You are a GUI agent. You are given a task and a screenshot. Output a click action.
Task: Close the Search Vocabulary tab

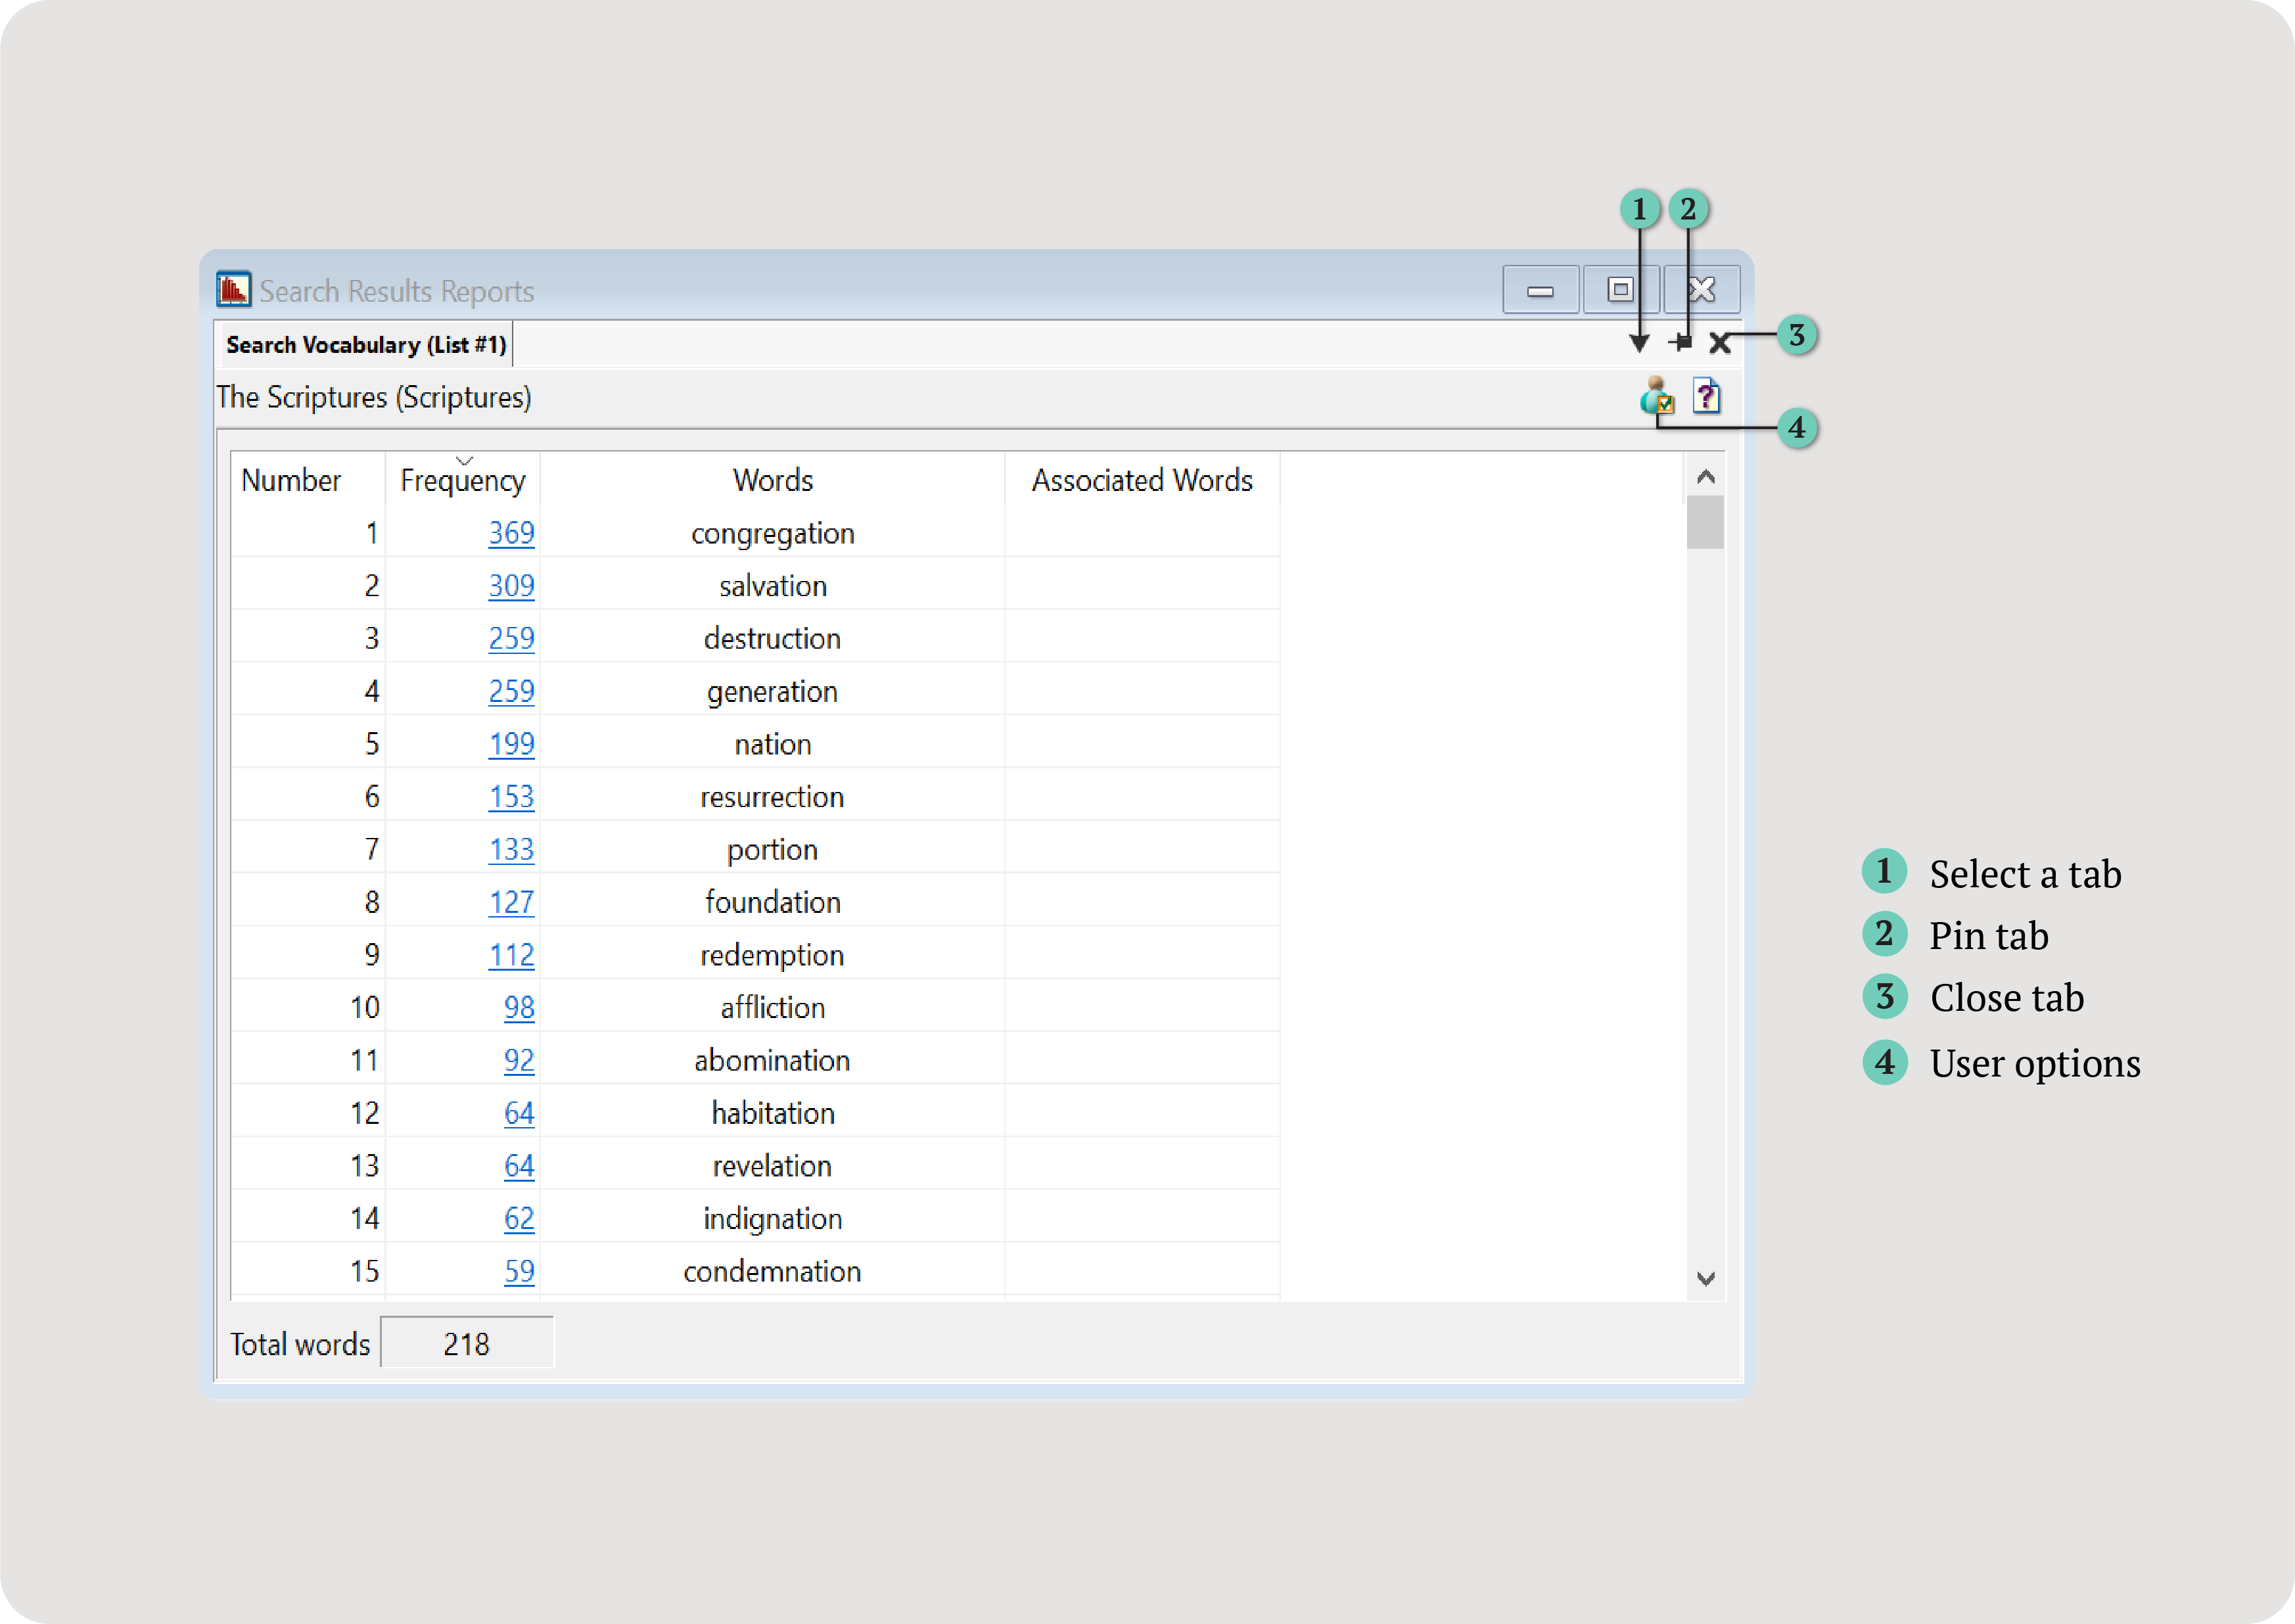1719,344
